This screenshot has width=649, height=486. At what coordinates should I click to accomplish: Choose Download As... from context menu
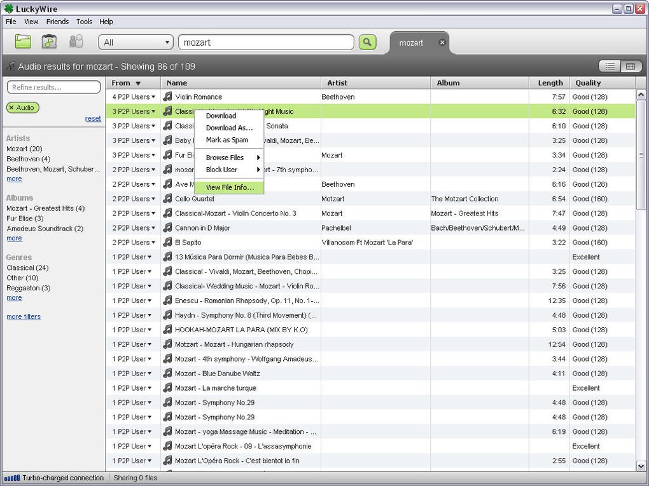tap(229, 128)
